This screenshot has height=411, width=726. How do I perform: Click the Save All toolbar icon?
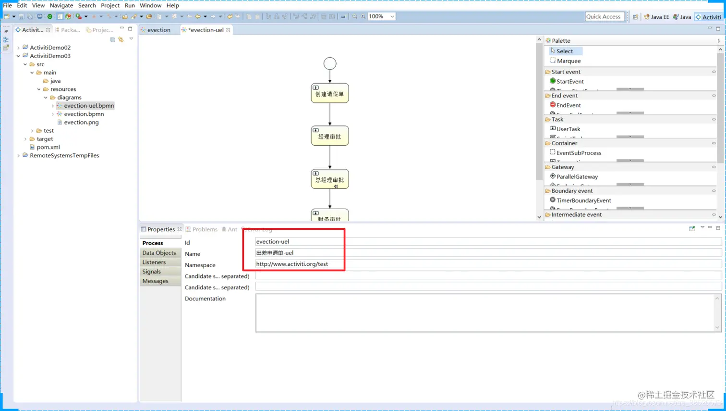tap(30, 16)
